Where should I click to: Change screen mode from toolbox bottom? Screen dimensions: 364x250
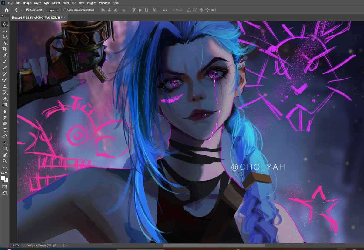(x=5, y=193)
